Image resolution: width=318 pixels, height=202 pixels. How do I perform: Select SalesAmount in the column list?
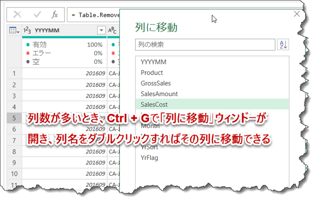212,94
